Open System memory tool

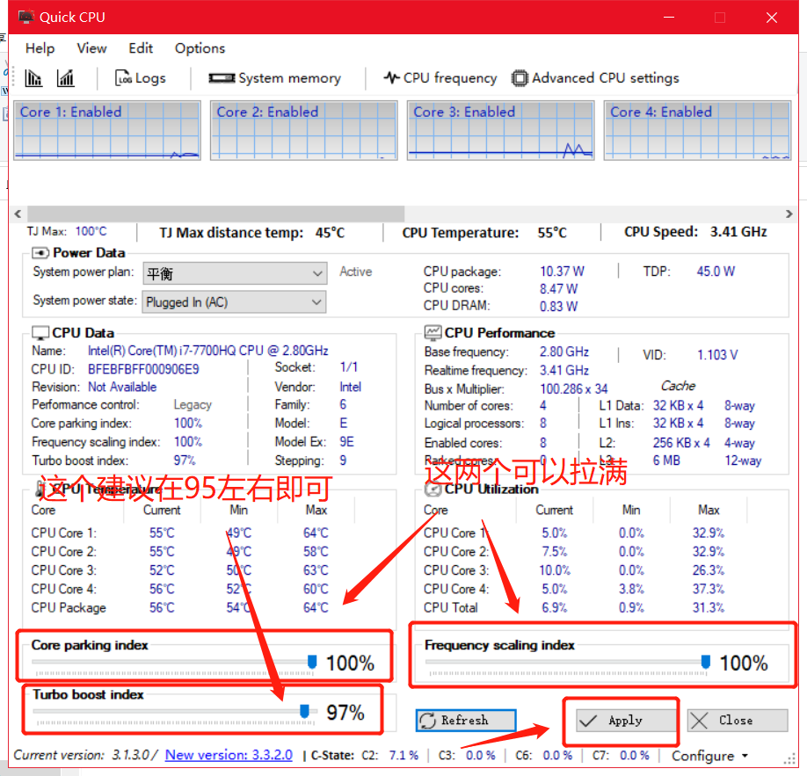(x=275, y=78)
